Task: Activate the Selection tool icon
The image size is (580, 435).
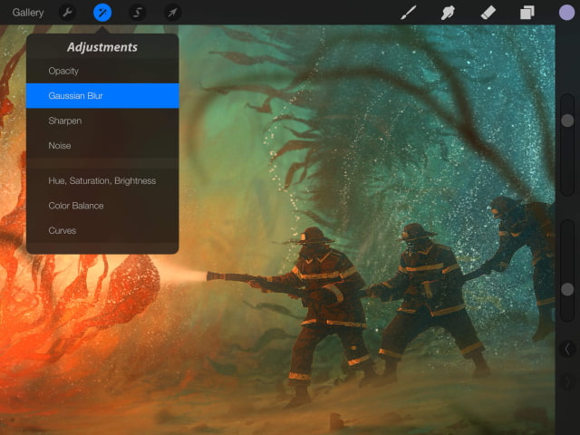Action: [138, 13]
